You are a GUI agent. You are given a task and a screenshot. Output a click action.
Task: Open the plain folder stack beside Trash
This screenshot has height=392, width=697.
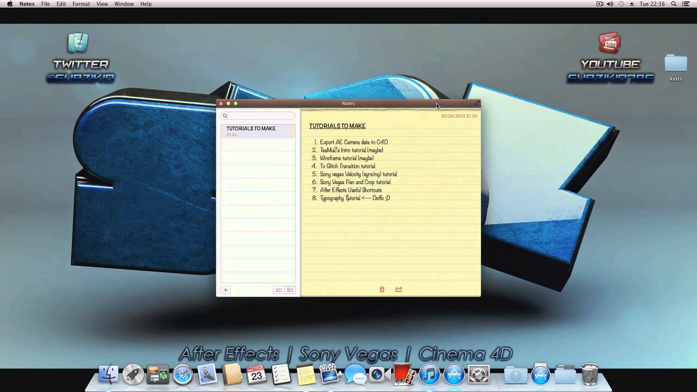click(565, 375)
